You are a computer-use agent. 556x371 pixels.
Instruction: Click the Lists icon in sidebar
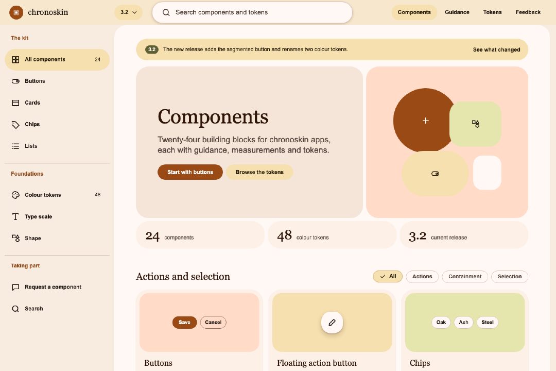pos(15,146)
